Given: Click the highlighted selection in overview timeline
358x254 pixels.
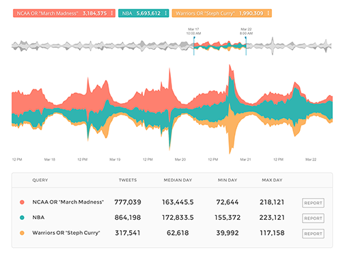Looking at the screenshot, I should [220, 46].
